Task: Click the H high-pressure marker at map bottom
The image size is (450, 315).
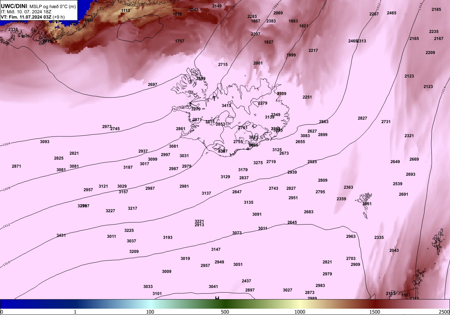Action: pyautogui.click(x=217, y=298)
